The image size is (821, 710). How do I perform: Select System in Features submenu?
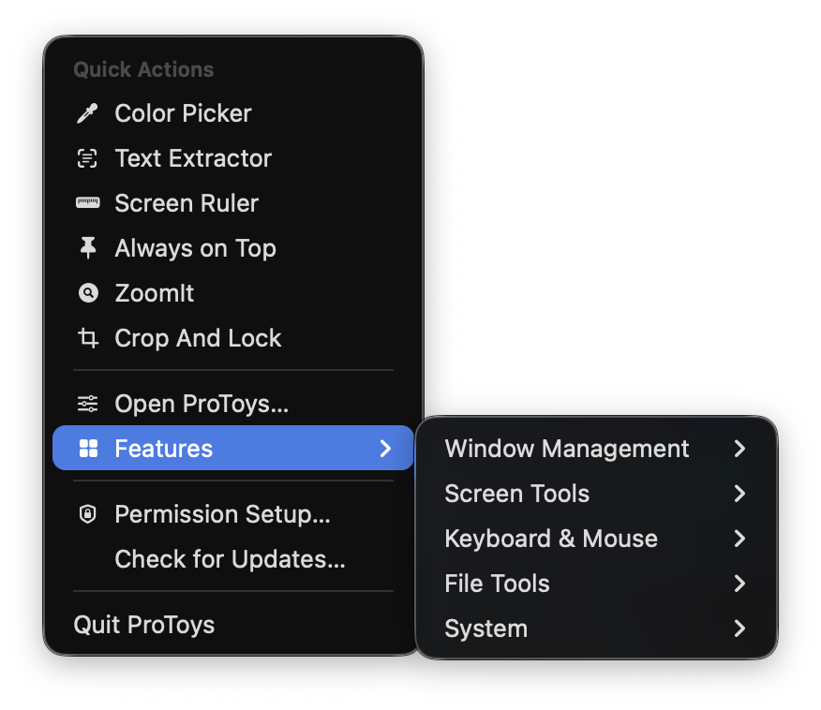pyautogui.click(x=596, y=629)
